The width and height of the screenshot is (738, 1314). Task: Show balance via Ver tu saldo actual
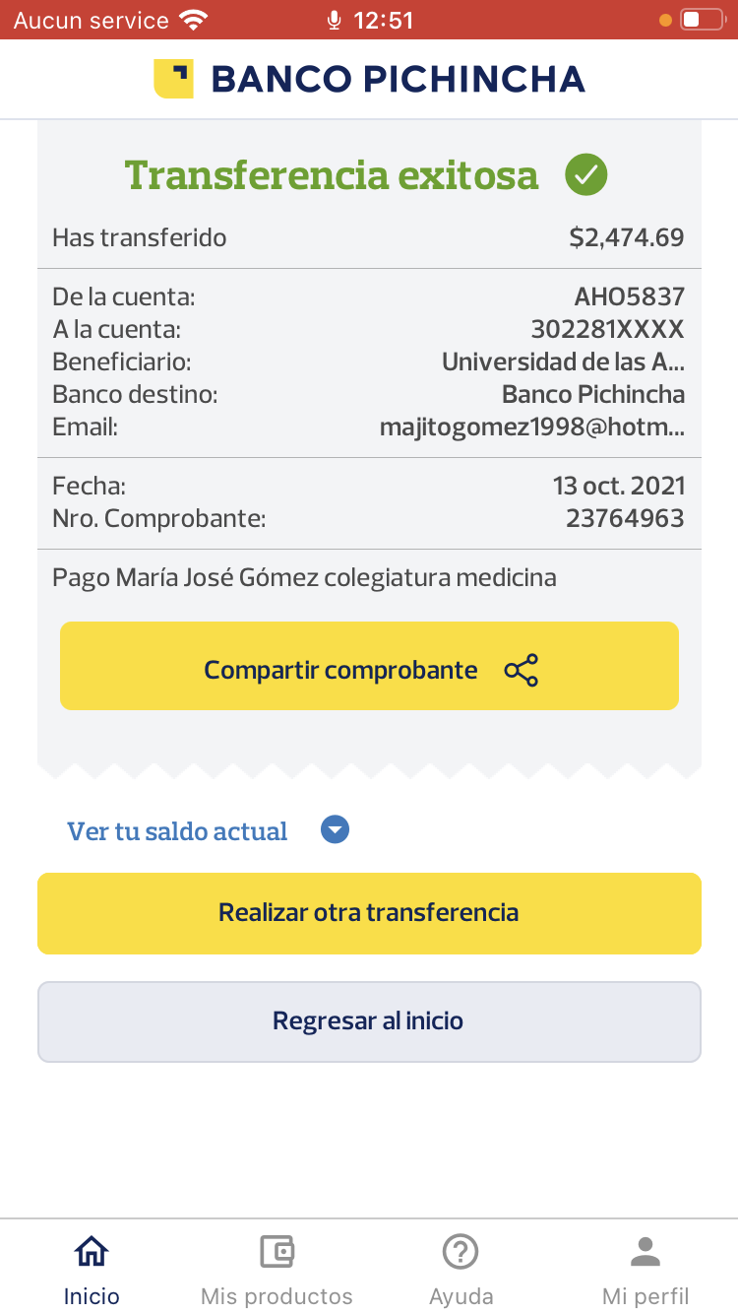177,831
